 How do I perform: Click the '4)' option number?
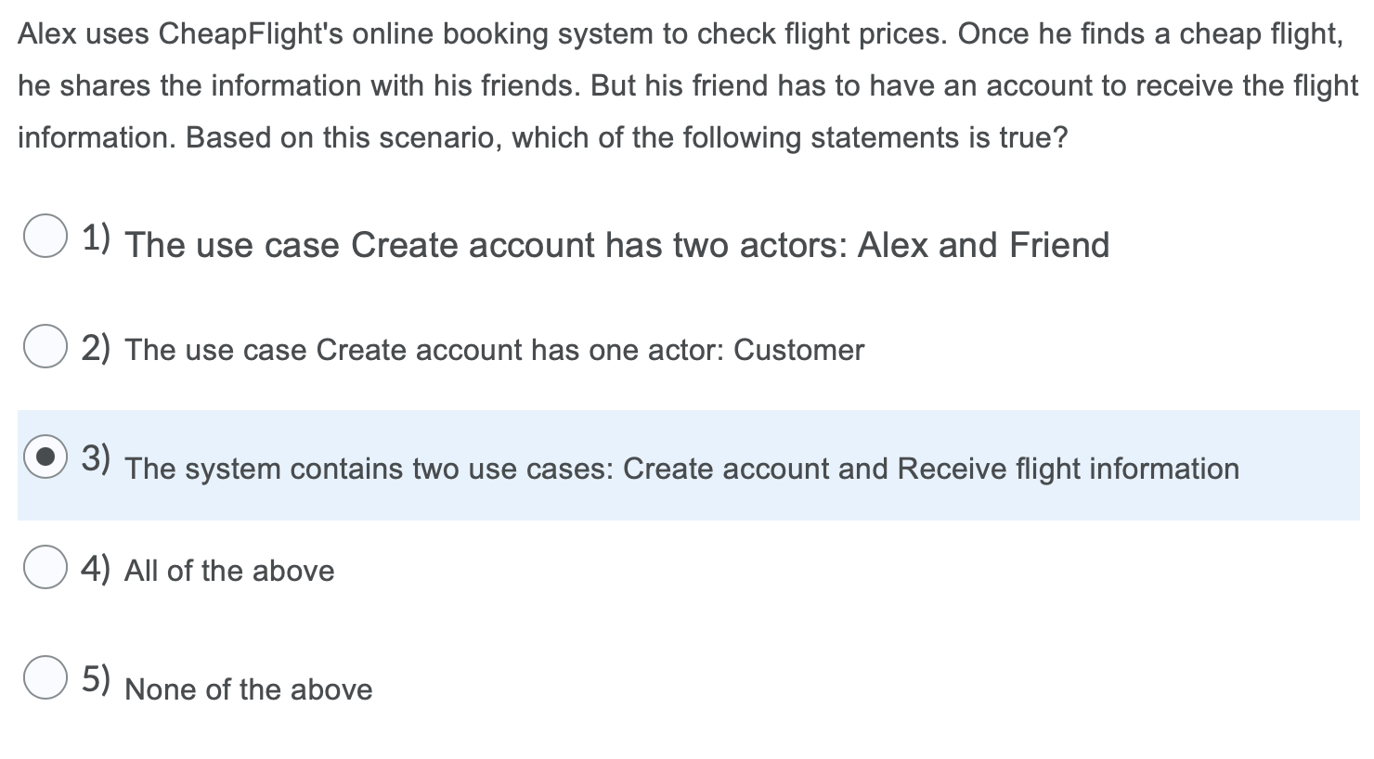[97, 568]
